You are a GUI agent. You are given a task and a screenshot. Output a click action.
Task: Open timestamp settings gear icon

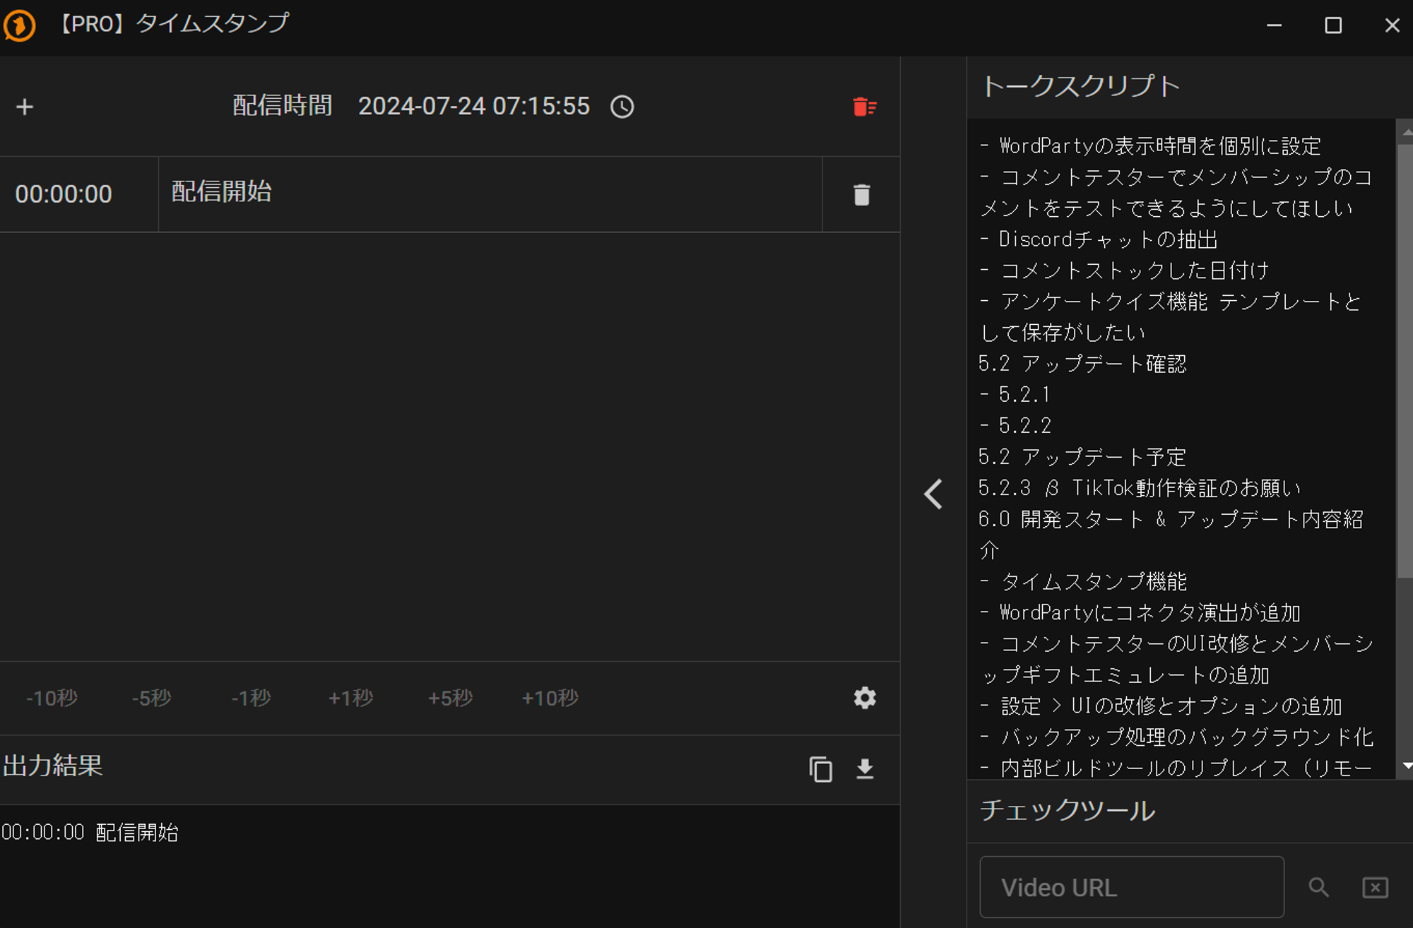coord(864,698)
